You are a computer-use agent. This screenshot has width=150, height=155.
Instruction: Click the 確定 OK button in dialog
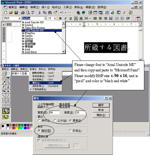click(x=101, y=105)
